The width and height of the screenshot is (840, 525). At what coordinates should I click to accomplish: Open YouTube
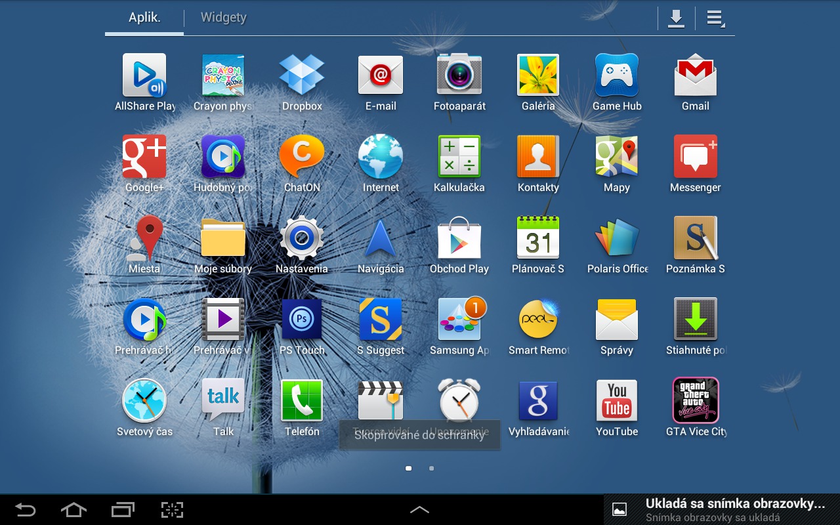(x=617, y=400)
